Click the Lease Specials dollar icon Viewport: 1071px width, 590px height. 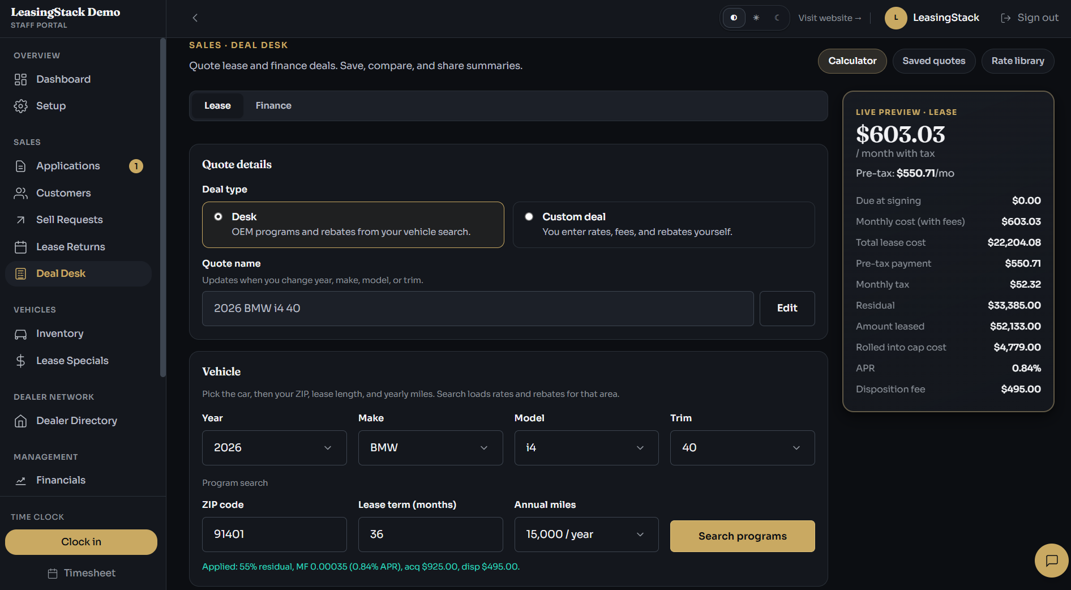coord(20,361)
